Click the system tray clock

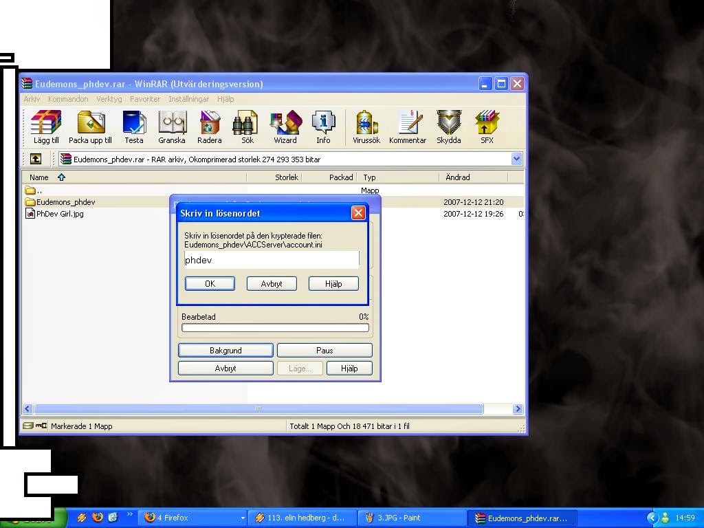[685, 518]
